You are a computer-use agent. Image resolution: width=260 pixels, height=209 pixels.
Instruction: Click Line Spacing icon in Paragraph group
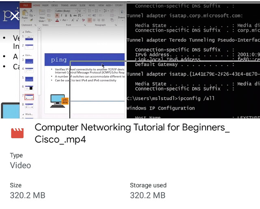[x=105, y=11]
